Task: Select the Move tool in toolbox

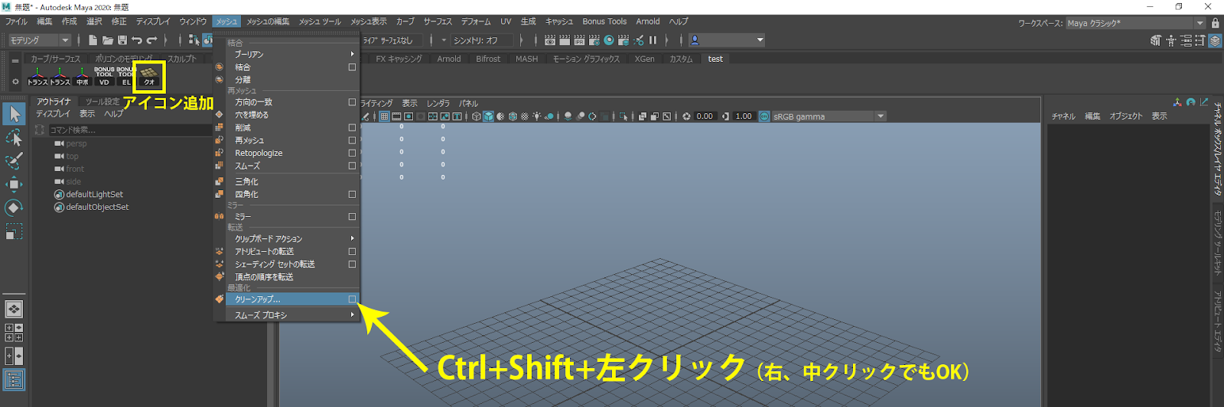Action: point(14,184)
